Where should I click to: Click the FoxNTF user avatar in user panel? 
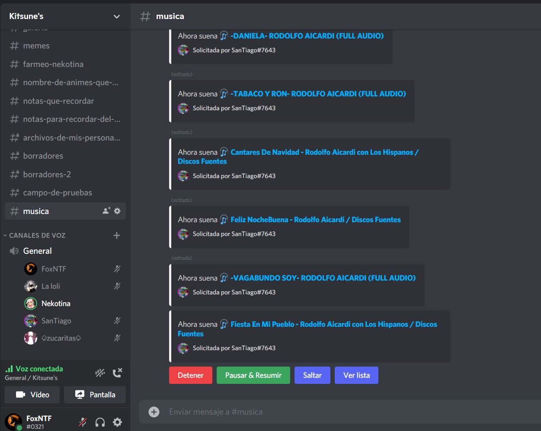pos(13,422)
